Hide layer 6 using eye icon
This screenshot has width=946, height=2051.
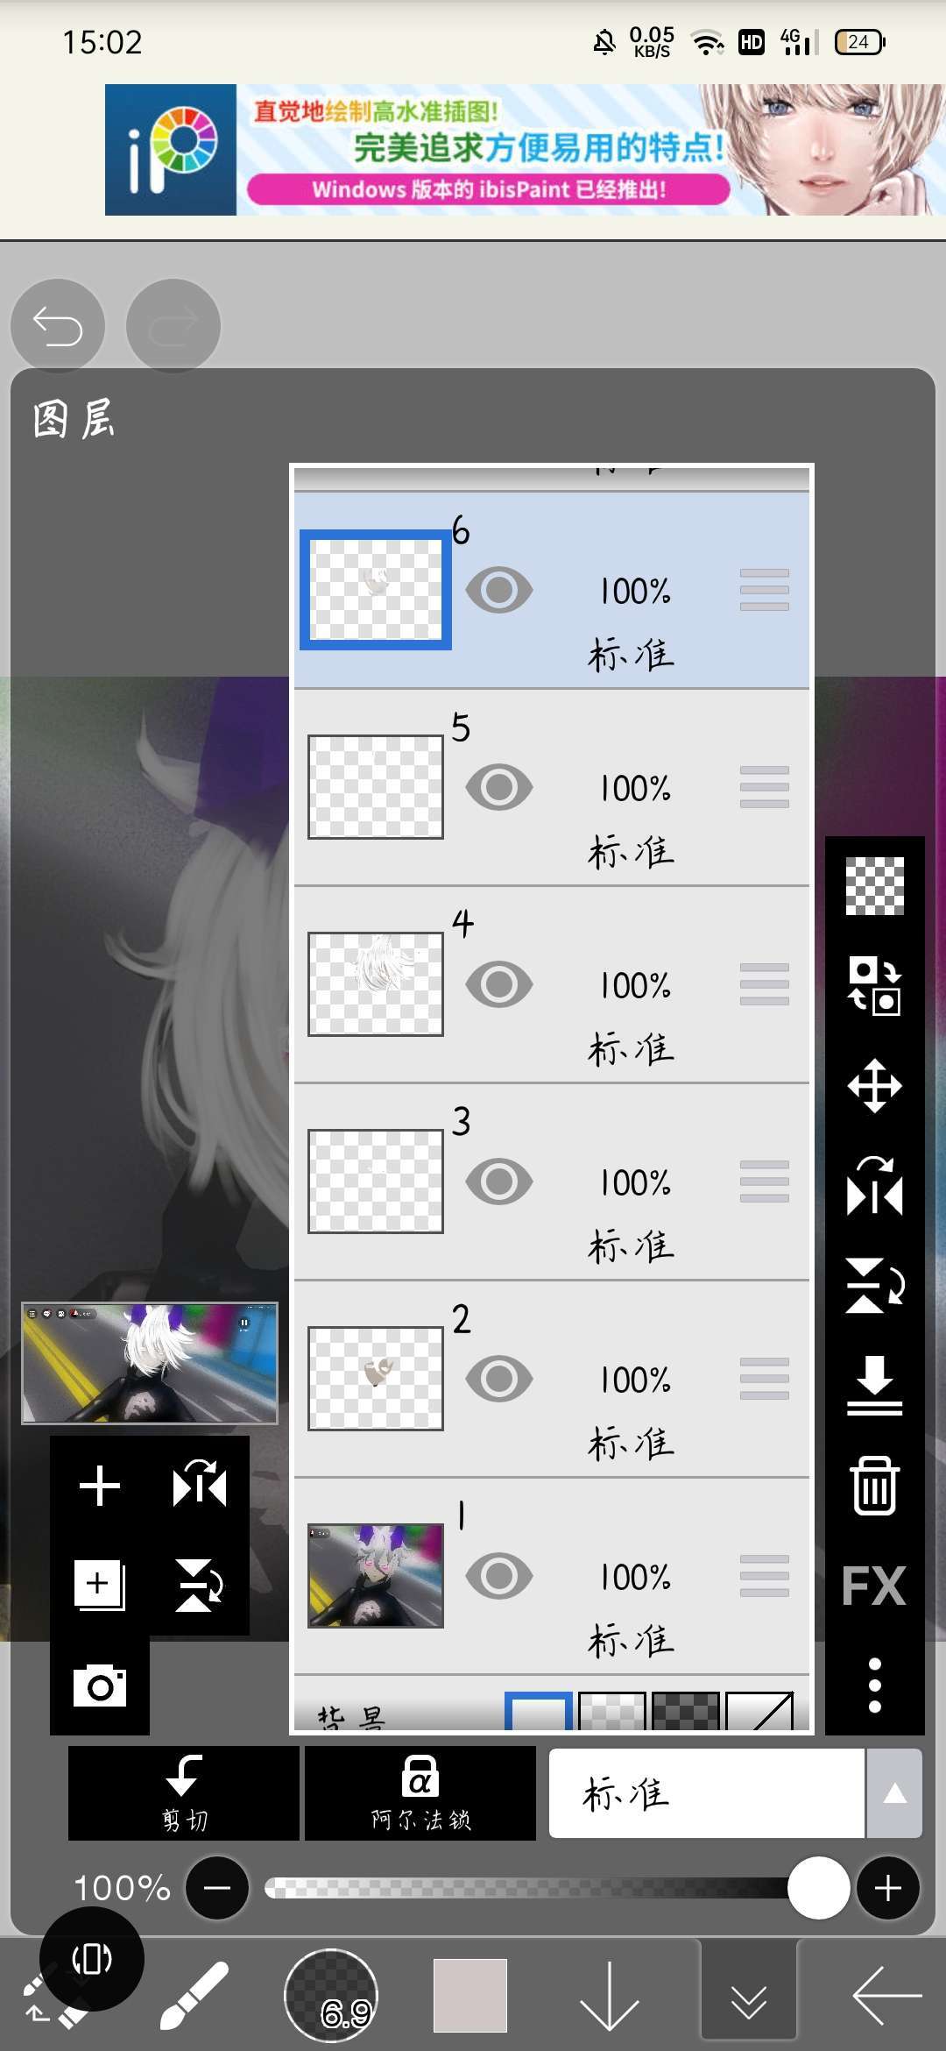pos(499,590)
